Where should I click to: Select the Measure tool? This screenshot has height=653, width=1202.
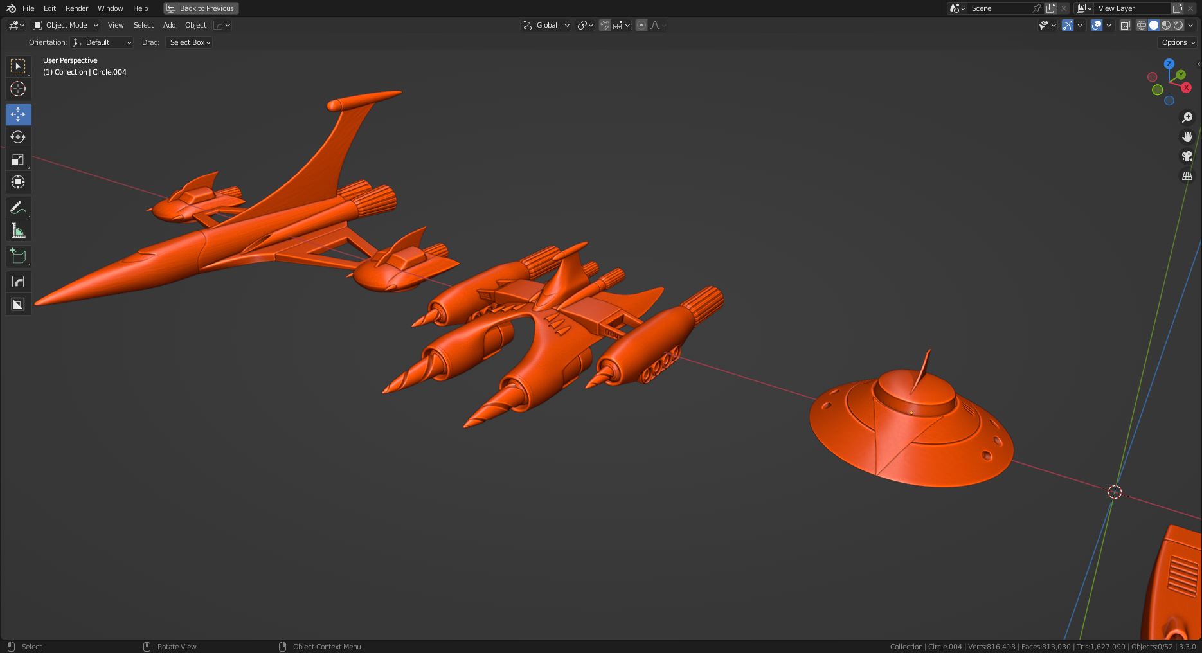point(18,230)
